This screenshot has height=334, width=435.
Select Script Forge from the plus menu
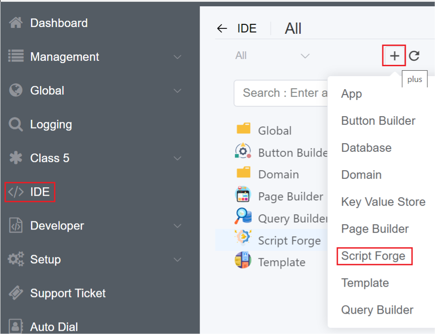click(373, 256)
